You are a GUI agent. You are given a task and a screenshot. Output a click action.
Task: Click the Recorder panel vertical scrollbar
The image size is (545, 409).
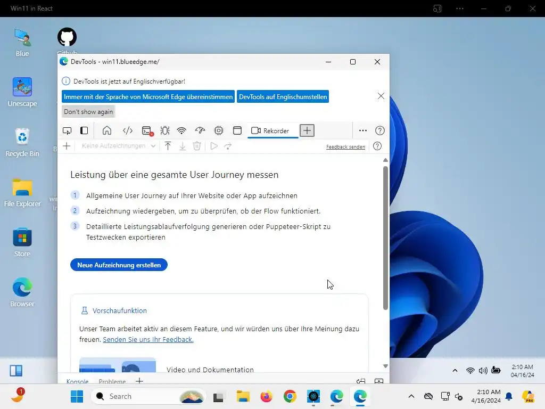tap(385, 238)
